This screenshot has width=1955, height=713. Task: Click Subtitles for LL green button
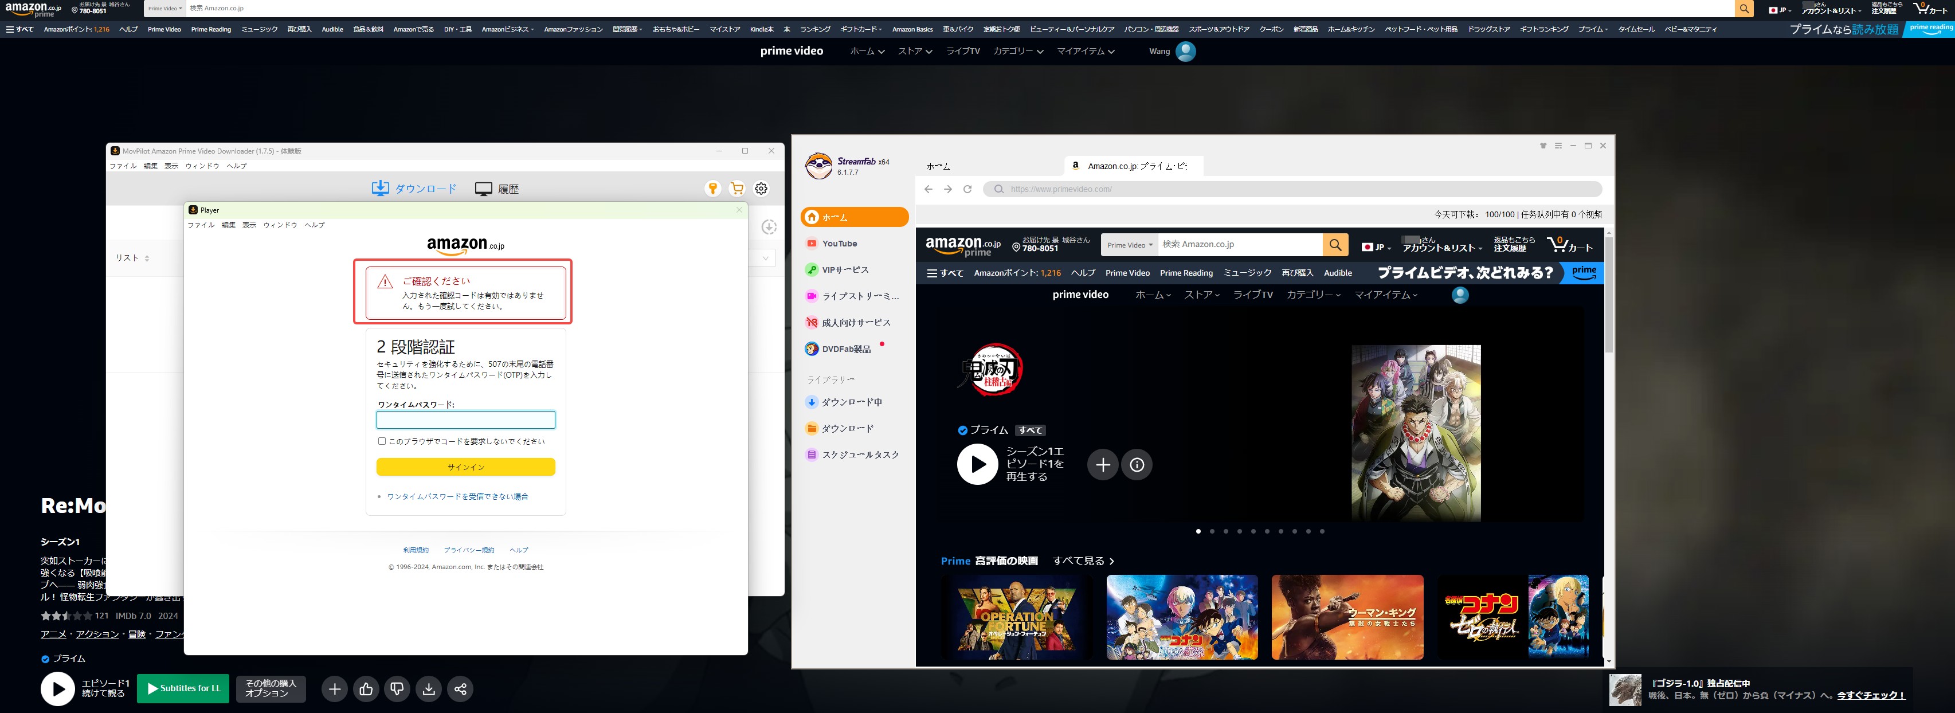pos(183,689)
